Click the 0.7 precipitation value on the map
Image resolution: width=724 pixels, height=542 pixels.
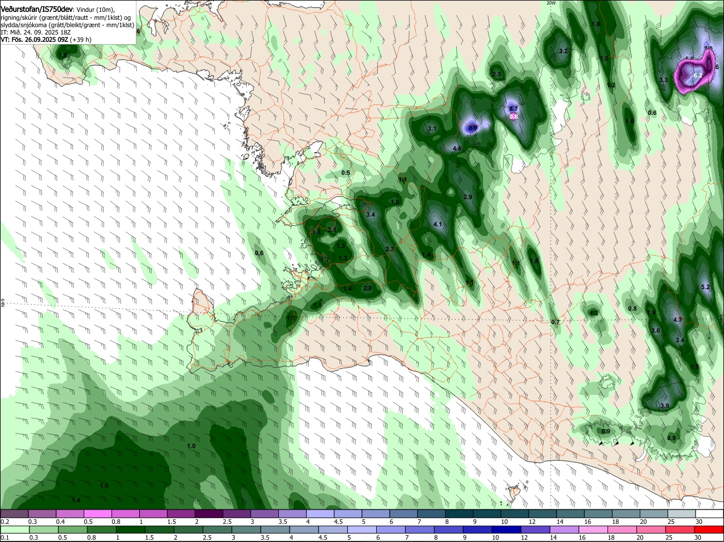[x=555, y=322]
